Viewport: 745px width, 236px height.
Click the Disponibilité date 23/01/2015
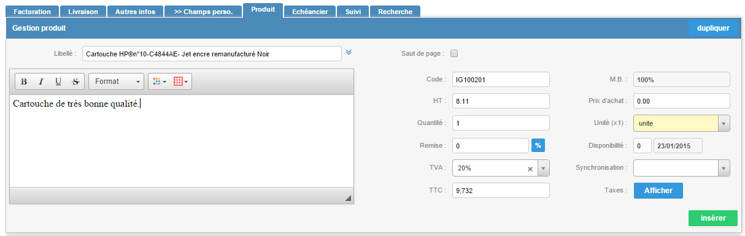[677, 146]
